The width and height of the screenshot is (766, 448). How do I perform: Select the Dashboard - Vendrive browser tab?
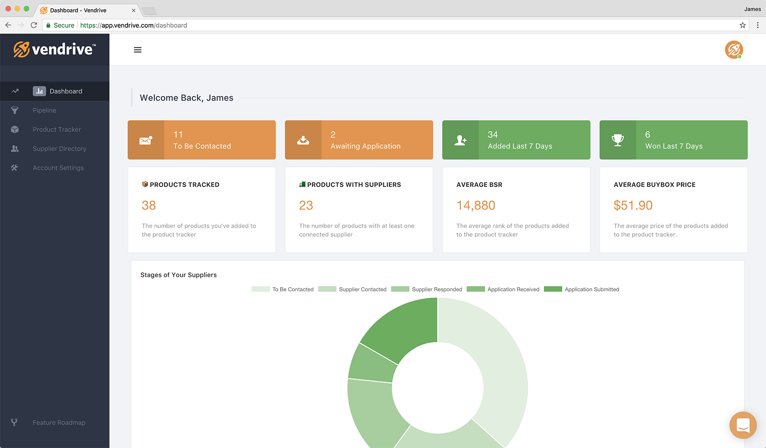click(82, 10)
